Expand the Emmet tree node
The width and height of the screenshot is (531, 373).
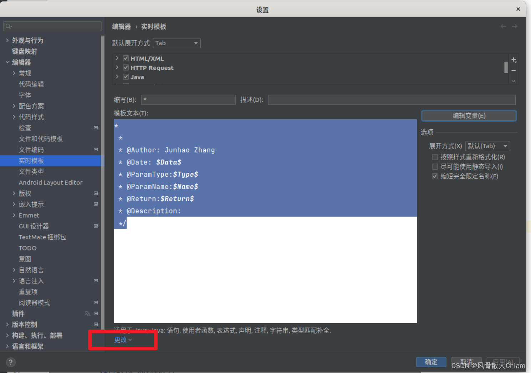(14, 215)
